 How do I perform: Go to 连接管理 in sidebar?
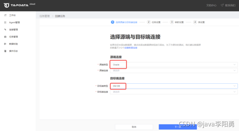click(14, 30)
